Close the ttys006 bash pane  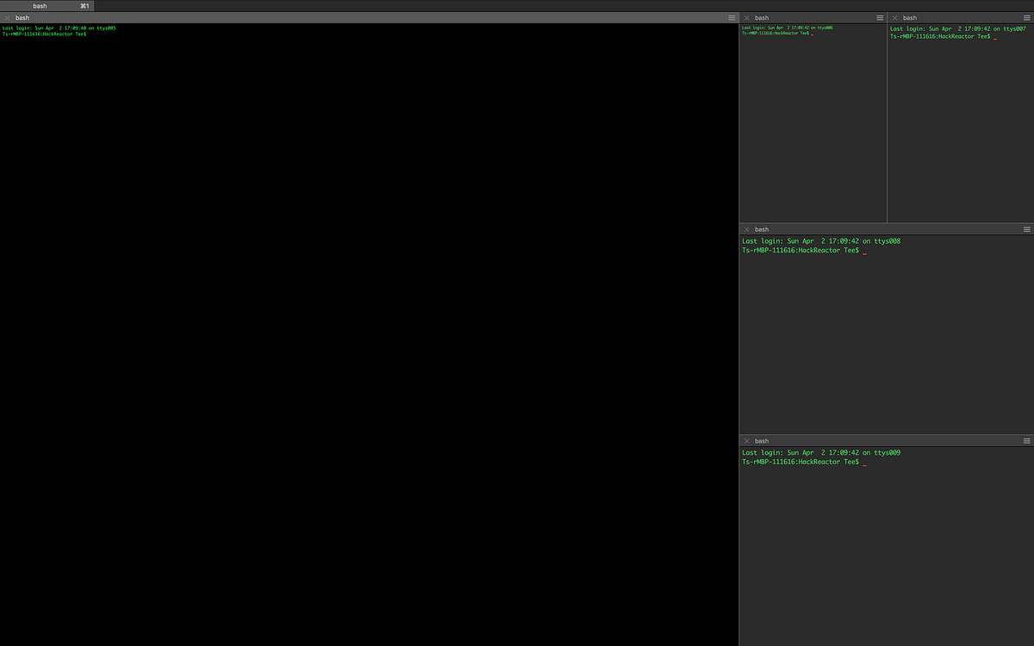tap(746, 17)
